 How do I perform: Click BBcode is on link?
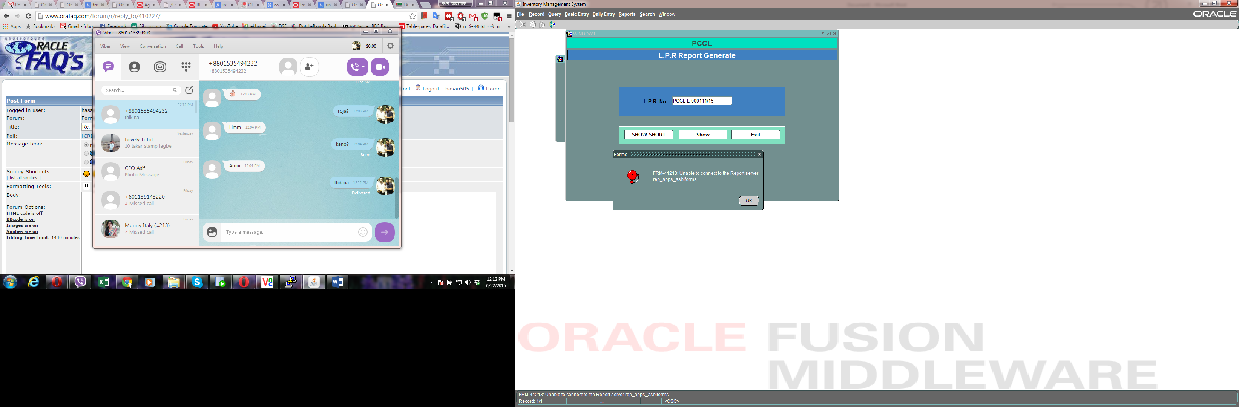pyautogui.click(x=20, y=220)
